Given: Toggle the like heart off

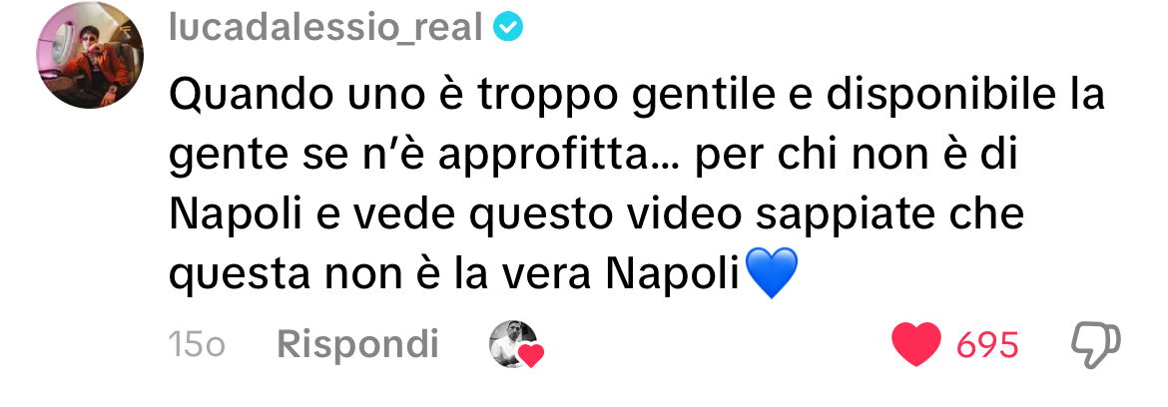Looking at the screenshot, I should coord(916,344).
